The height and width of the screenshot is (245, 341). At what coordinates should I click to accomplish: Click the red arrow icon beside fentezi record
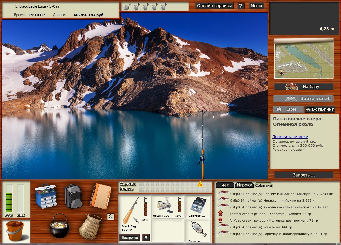coord(220,213)
